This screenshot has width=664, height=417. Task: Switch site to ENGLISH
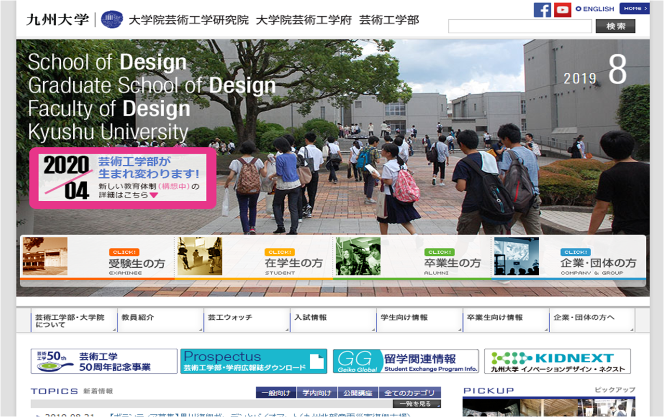[x=595, y=9]
